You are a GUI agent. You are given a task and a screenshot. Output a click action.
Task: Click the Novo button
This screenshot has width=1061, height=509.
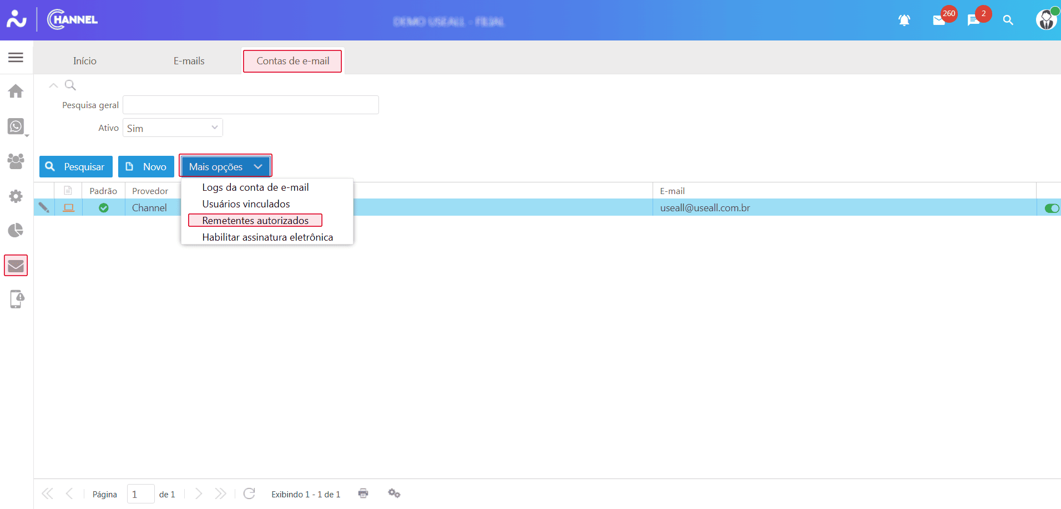click(146, 166)
